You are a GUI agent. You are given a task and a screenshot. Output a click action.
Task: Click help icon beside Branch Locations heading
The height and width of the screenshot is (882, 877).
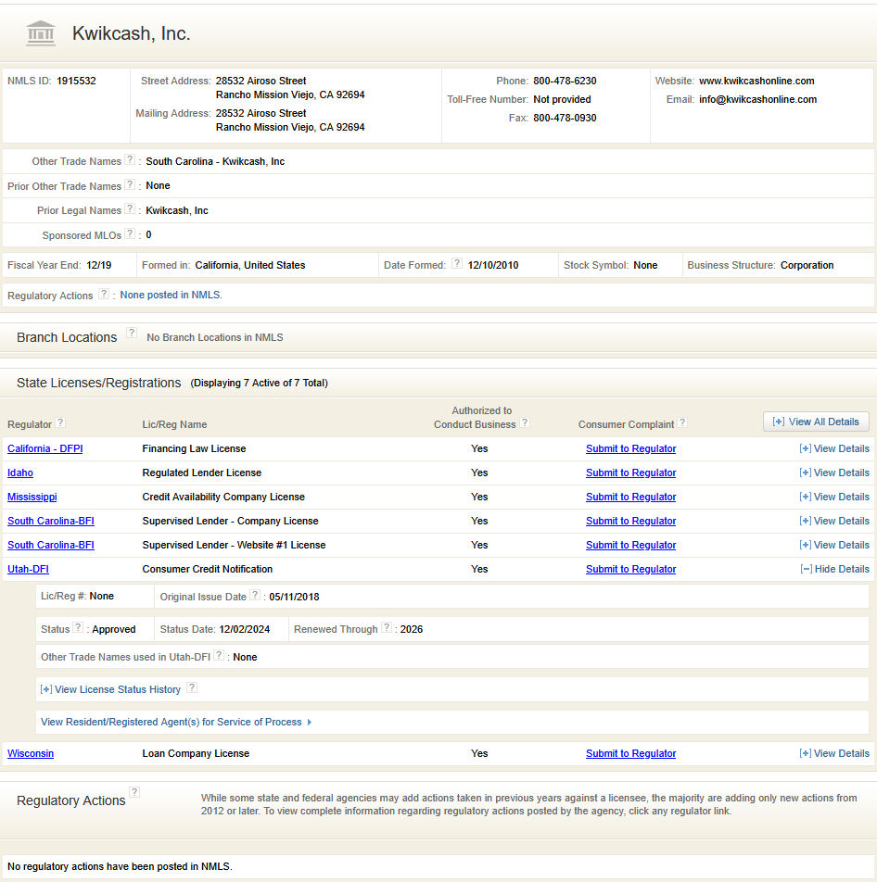pos(132,334)
